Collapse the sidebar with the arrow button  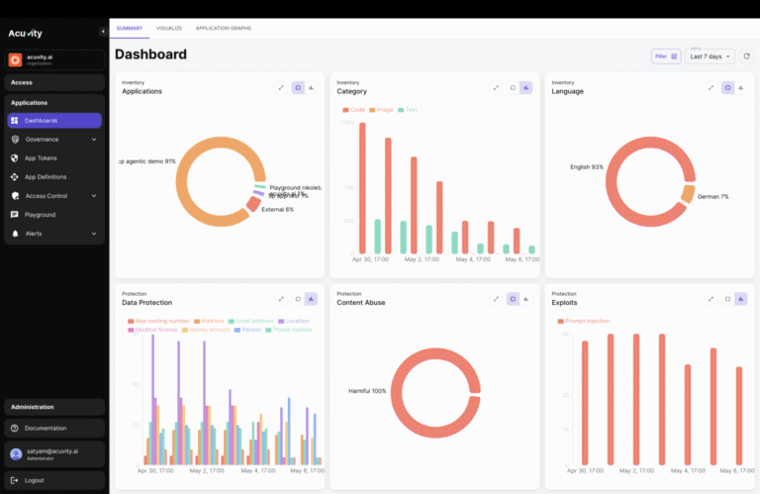tap(103, 33)
